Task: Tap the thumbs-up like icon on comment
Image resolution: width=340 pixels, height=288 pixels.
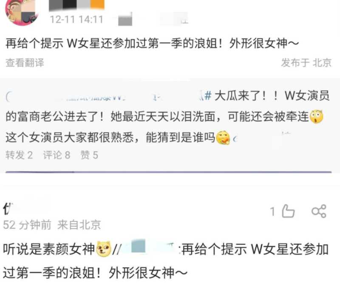Action: tap(288, 211)
